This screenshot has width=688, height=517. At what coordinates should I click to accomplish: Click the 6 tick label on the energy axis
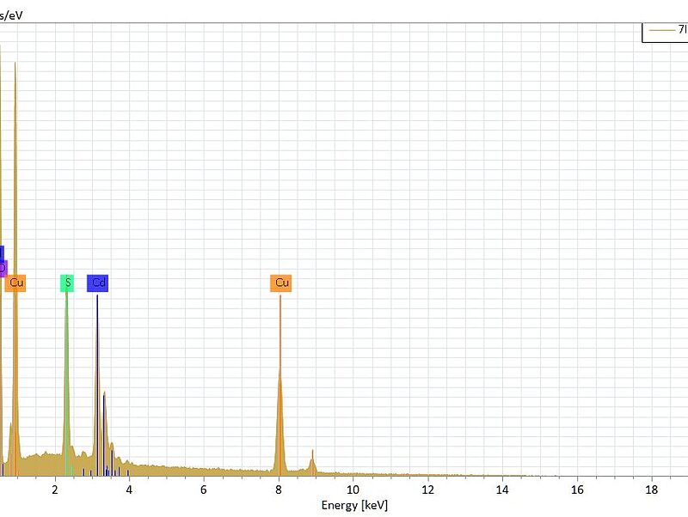[x=203, y=490]
